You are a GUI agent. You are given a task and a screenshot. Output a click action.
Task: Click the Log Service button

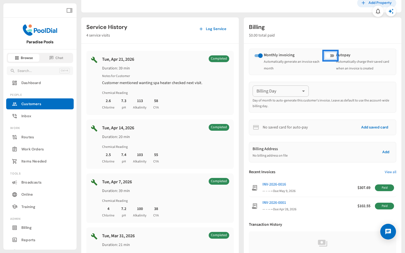coord(213,29)
